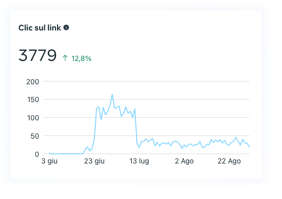Select the Clic sul link card title
The image size is (282, 199).
tap(40, 28)
